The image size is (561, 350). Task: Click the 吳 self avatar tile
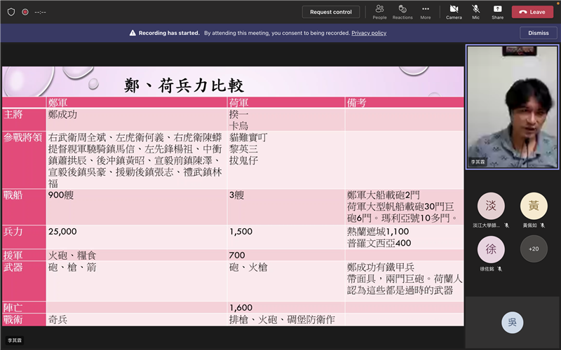(513, 322)
